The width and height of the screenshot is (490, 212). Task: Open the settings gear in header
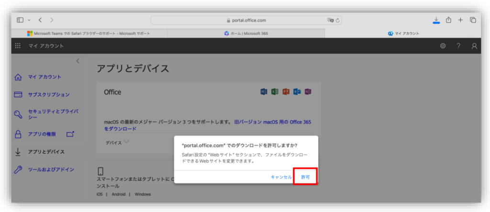[x=443, y=46]
